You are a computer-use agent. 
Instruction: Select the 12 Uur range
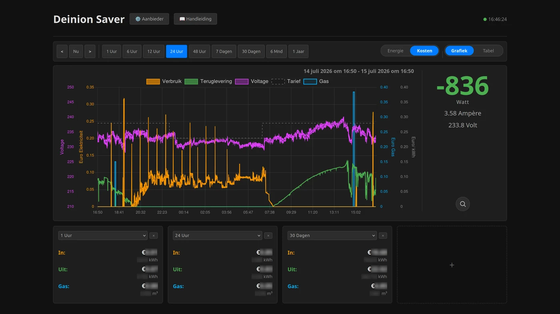pyautogui.click(x=154, y=51)
